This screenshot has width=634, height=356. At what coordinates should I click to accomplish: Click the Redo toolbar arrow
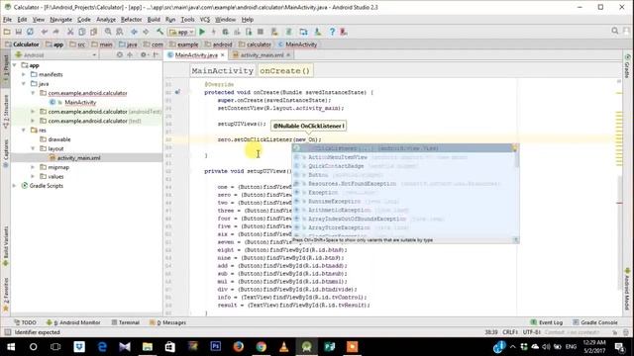coord(55,32)
